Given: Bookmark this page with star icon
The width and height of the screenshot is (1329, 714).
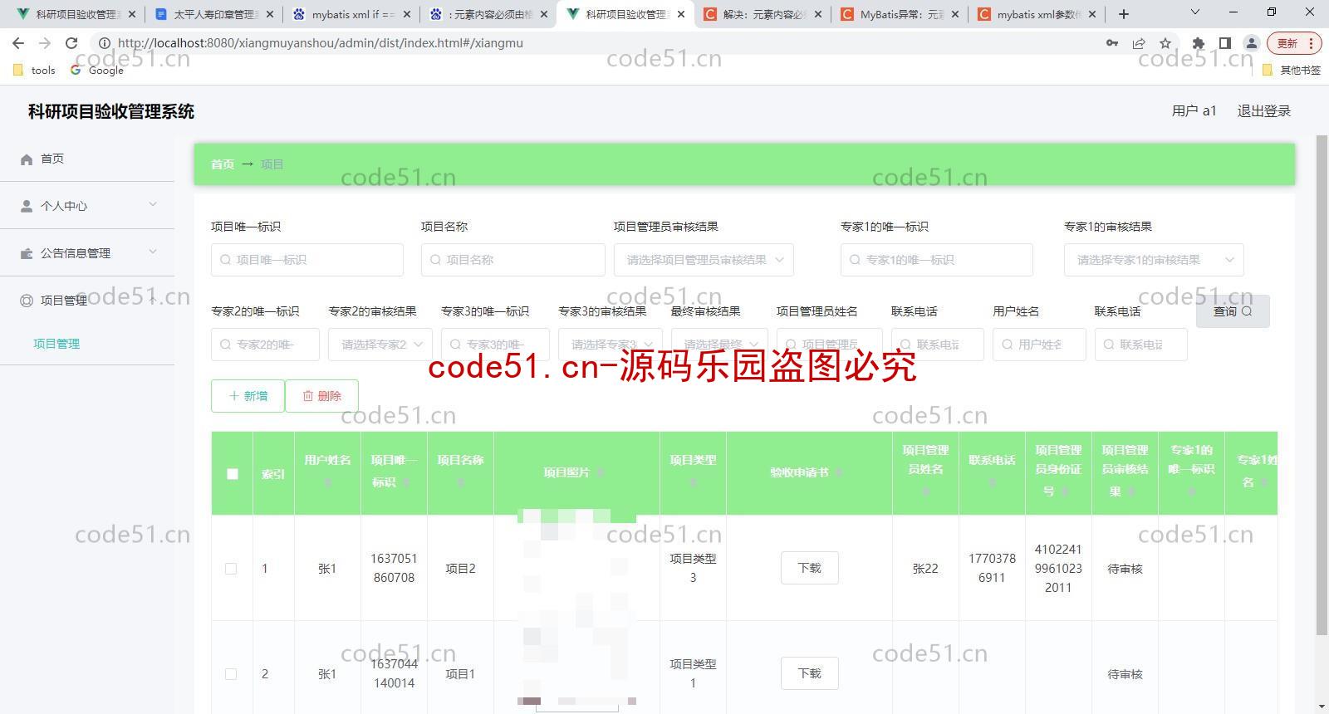Looking at the screenshot, I should point(1165,43).
